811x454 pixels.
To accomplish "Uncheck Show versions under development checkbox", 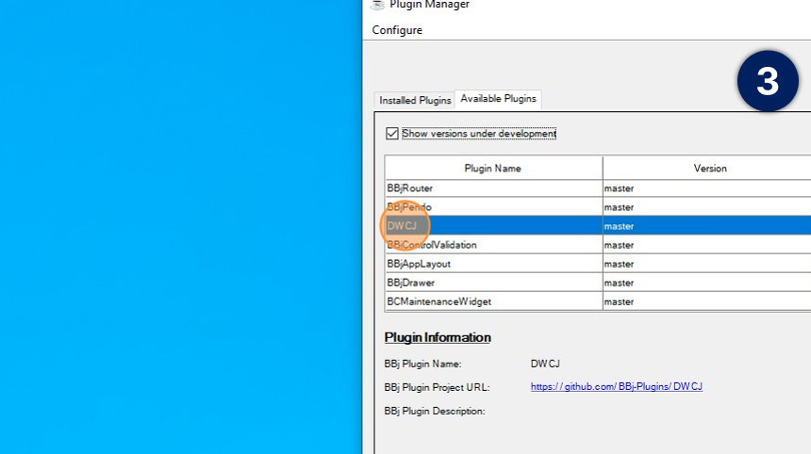I will point(392,134).
